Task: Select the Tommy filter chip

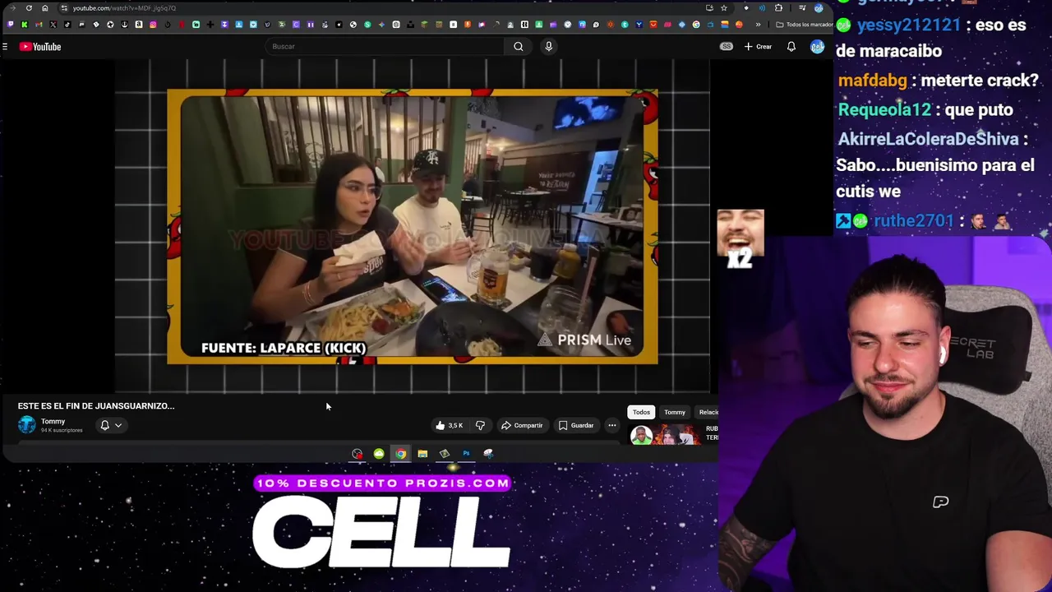Action: click(x=675, y=412)
